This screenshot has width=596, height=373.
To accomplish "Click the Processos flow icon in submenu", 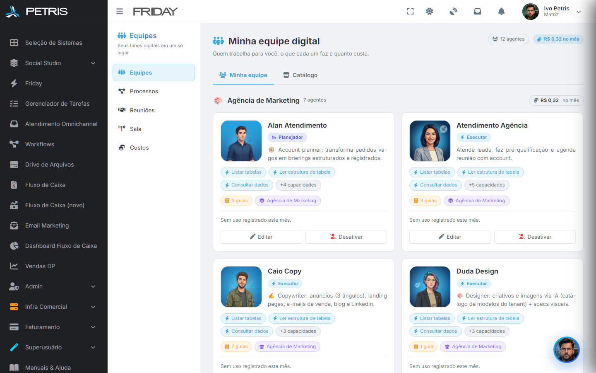I will click(122, 91).
